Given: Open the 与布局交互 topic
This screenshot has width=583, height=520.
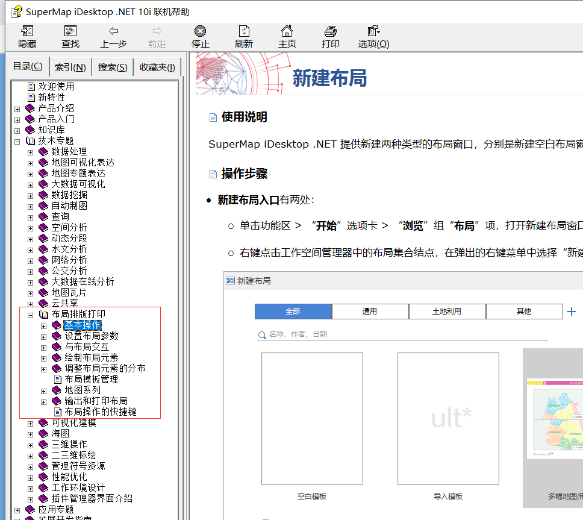Looking at the screenshot, I should [x=87, y=346].
